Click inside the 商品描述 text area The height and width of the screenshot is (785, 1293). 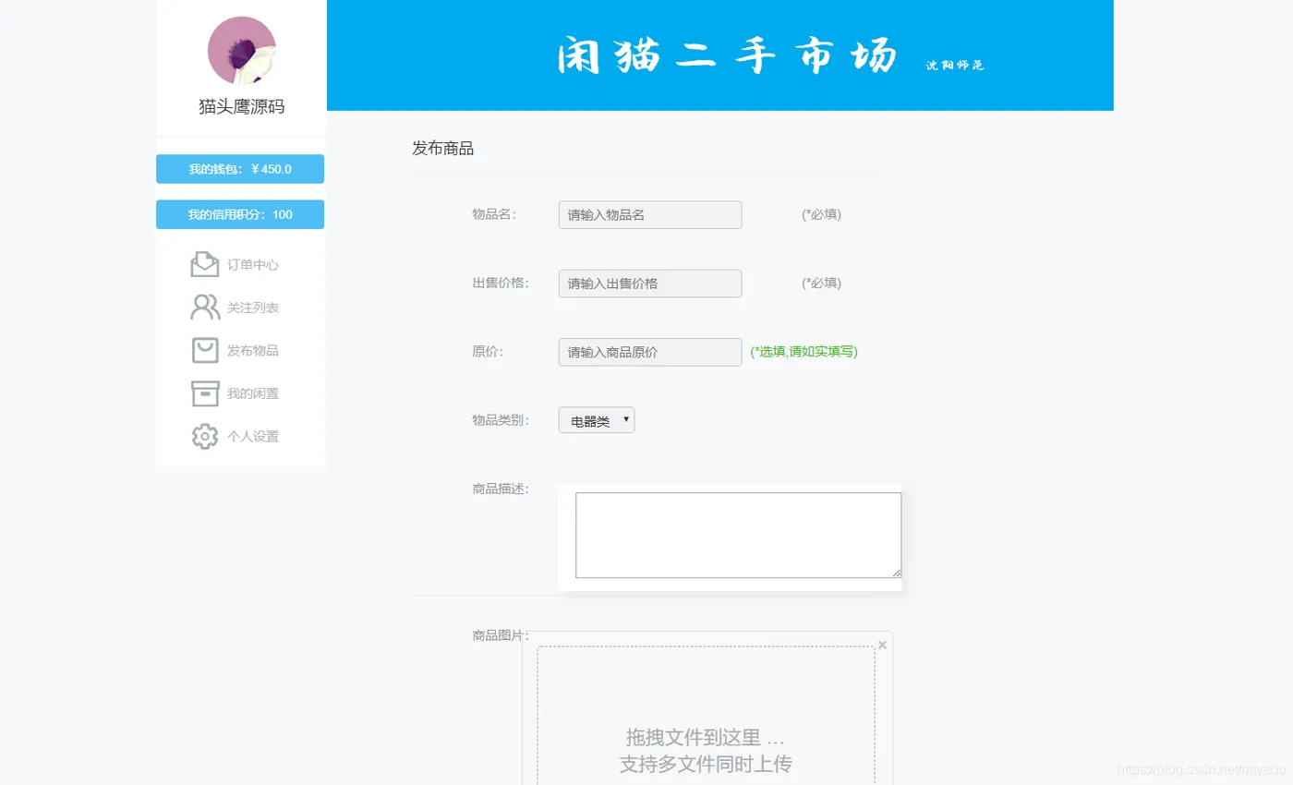(x=738, y=536)
